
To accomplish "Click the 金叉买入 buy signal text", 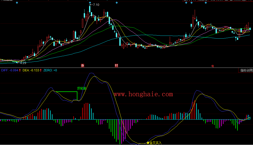I will [156, 143].
